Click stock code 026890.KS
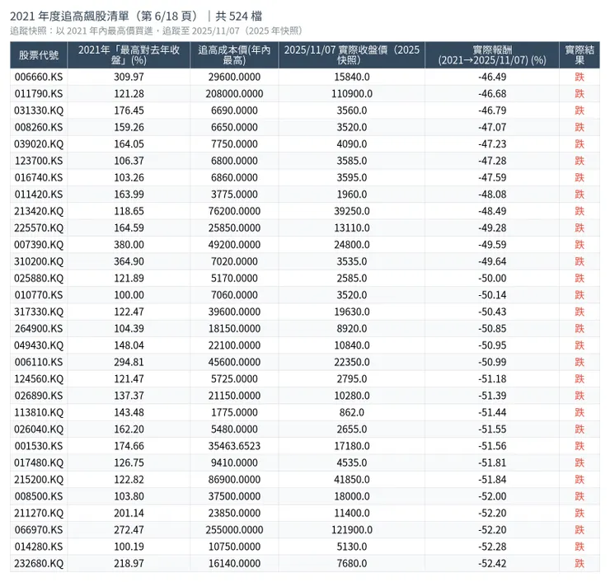This screenshot has width=610, height=582. [x=39, y=396]
